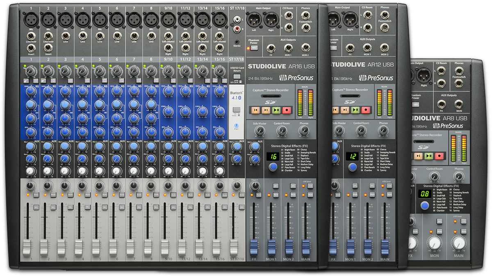Click the AR12 FX preset display showing 12
The height and width of the screenshot is (276, 492).
352,157
